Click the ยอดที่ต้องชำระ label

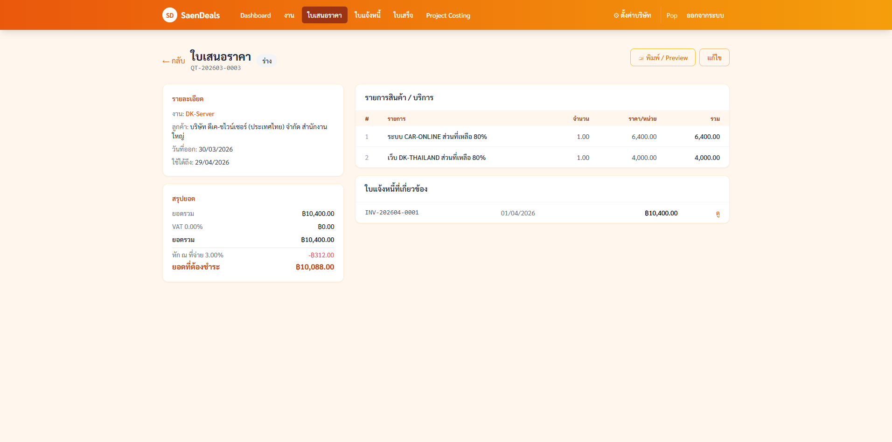196,267
